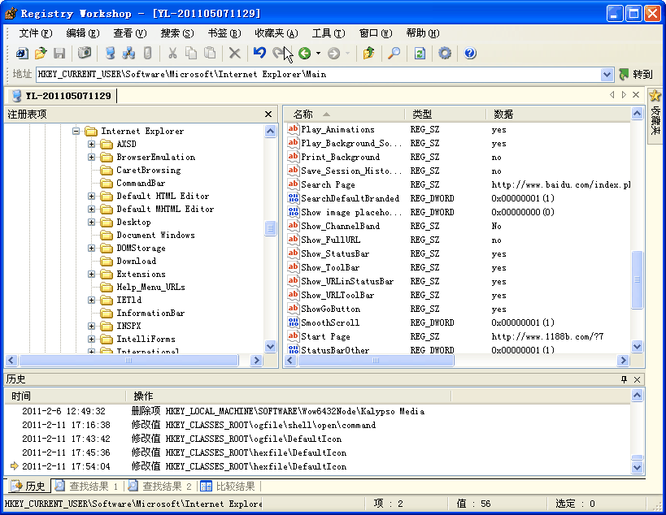Screen dimensions: 666x515
Task: Select the Download folder in tree
Action: point(136,262)
